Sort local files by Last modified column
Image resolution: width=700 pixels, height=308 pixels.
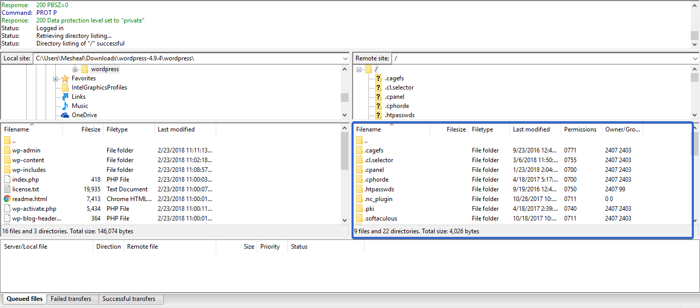pyautogui.click(x=185, y=129)
